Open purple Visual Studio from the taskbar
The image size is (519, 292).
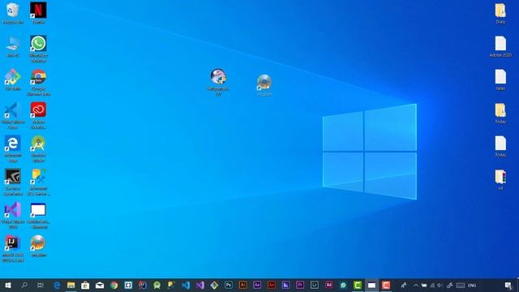[200, 285]
